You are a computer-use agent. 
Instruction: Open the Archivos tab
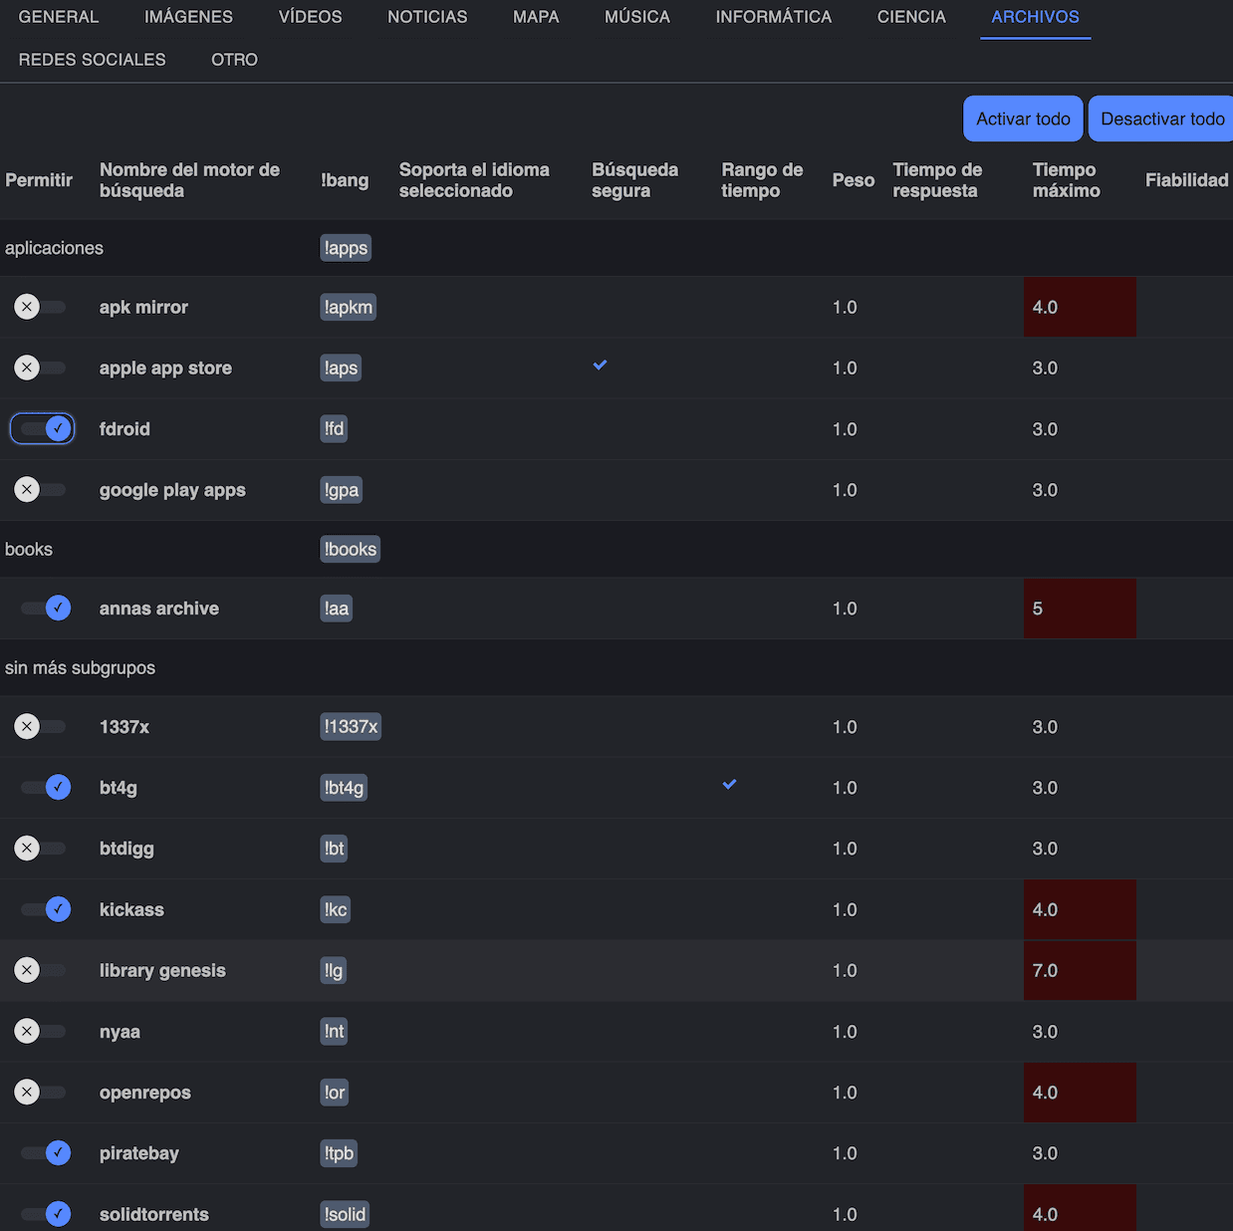(1035, 17)
